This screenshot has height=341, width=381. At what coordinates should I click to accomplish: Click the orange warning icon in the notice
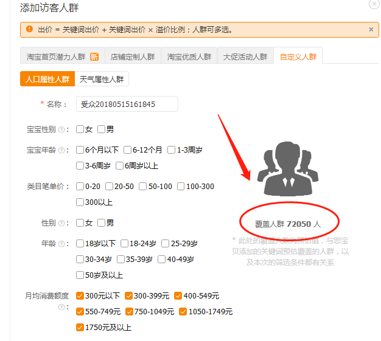(29, 29)
